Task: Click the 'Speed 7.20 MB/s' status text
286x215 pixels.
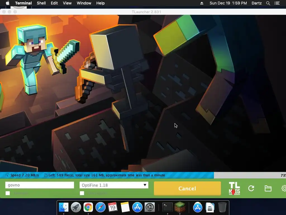Action: [25, 175]
